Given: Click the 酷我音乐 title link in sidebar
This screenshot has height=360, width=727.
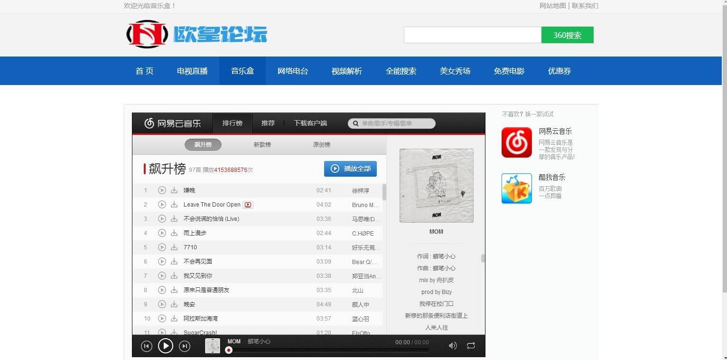Looking at the screenshot, I should (x=552, y=178).
